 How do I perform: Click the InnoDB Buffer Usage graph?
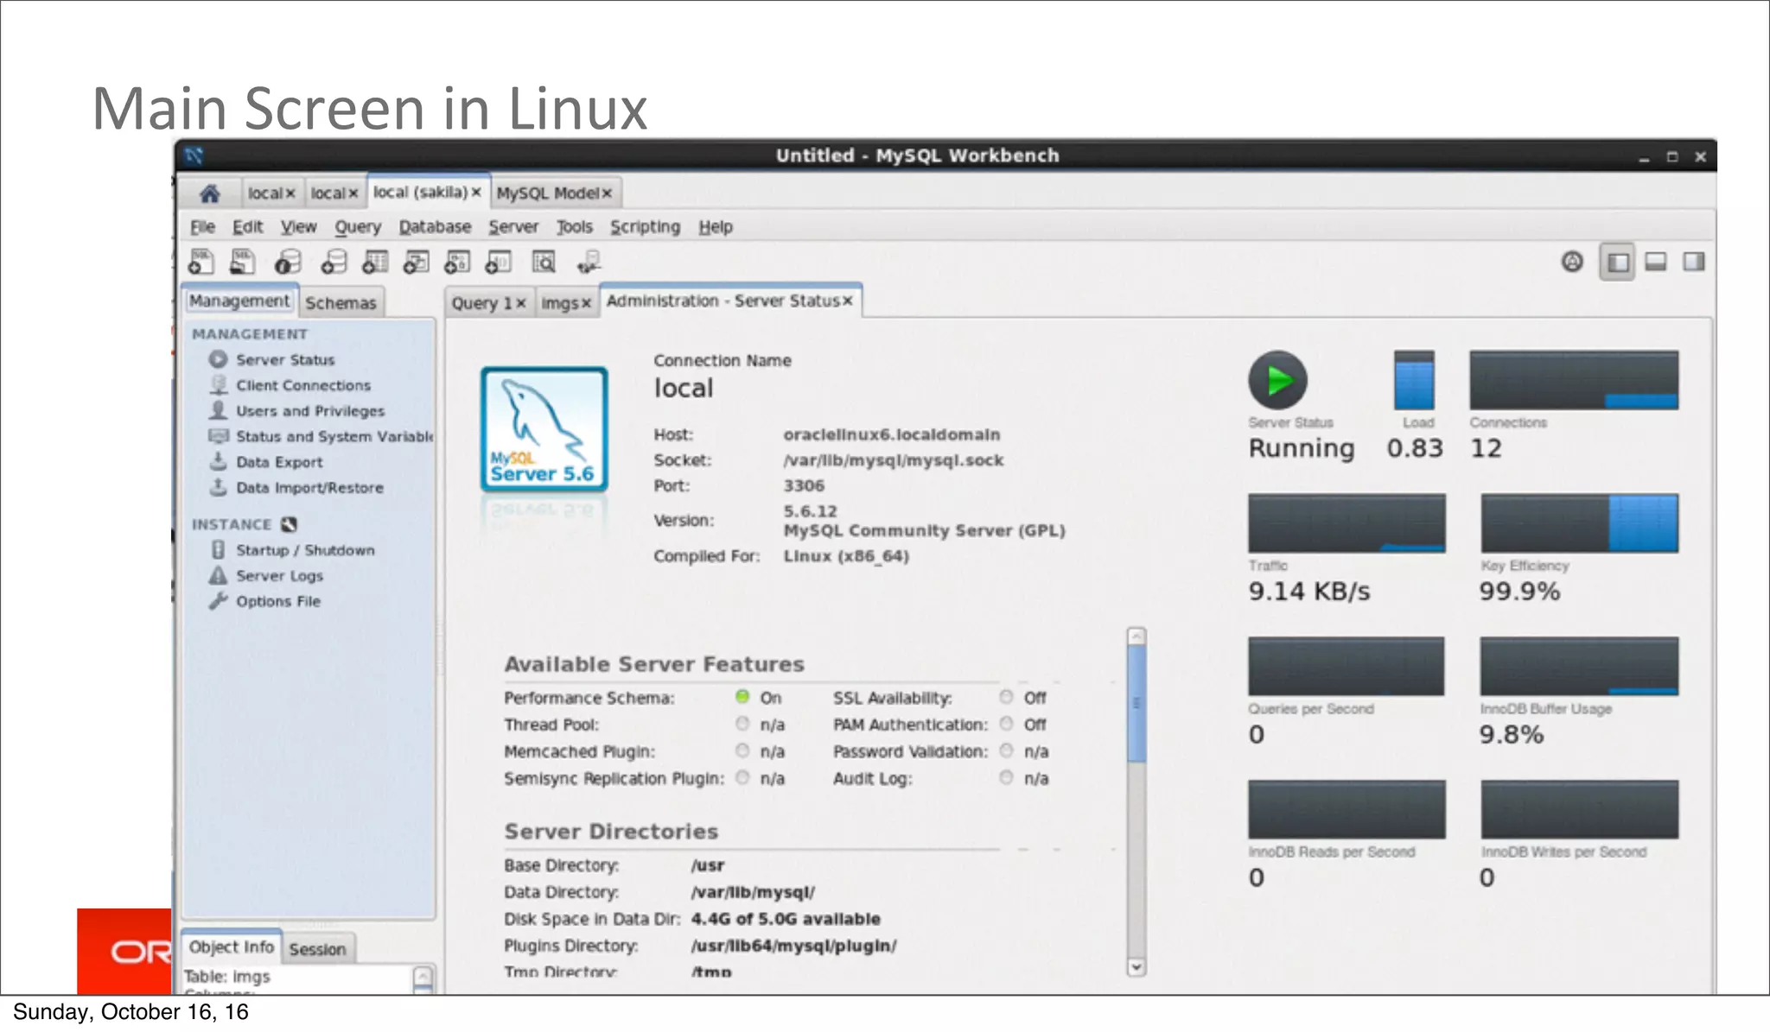click(x=1579, y=667)
